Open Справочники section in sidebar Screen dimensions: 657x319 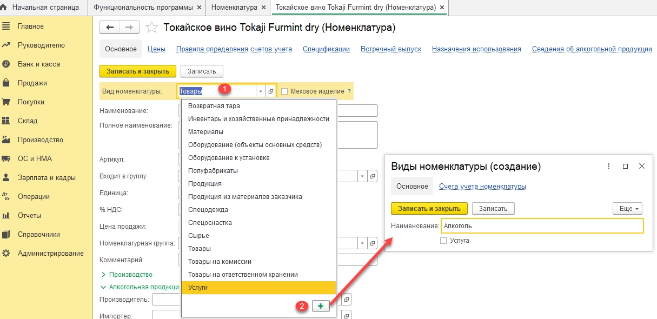click(39, 234)
